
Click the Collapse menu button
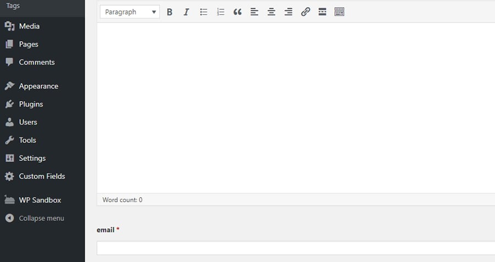pos(42,218)
